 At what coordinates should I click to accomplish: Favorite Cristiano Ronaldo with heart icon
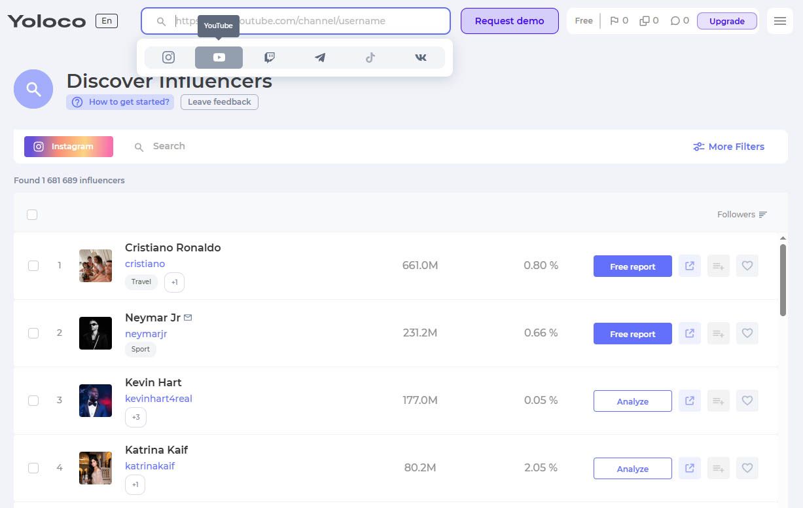pos(747,266)
